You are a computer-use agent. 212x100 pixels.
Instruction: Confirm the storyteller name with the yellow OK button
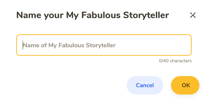tap(185, 85)
